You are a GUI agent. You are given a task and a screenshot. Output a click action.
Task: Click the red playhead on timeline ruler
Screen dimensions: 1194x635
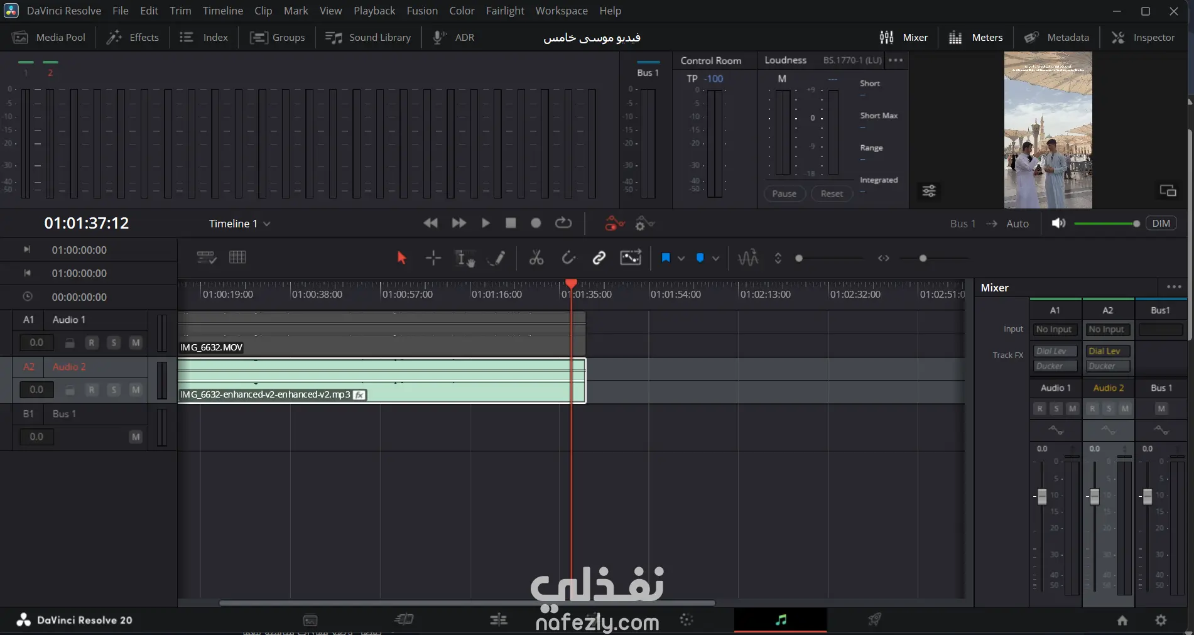click(571, 285)
